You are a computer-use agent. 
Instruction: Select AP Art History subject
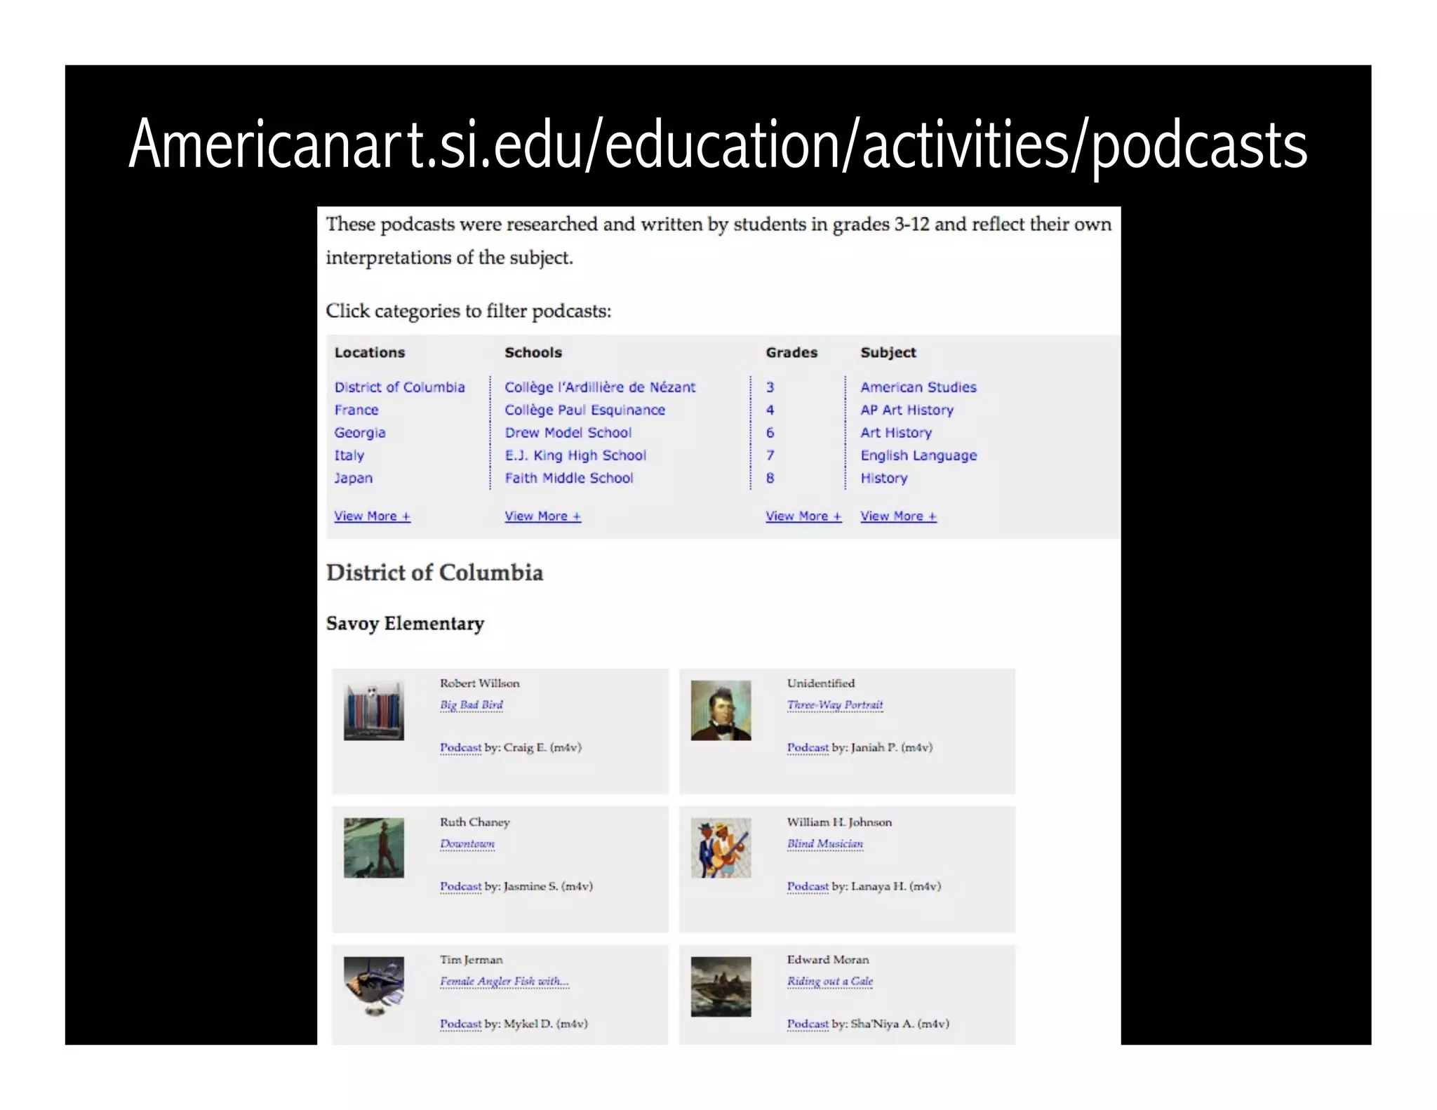[x=907, y=410]
